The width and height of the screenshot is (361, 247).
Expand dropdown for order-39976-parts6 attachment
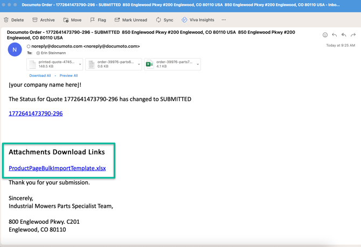point(139,65)
